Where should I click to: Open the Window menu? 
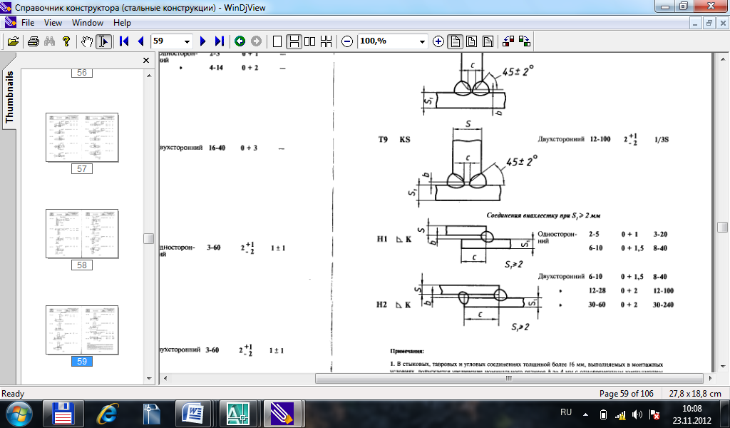88,22
